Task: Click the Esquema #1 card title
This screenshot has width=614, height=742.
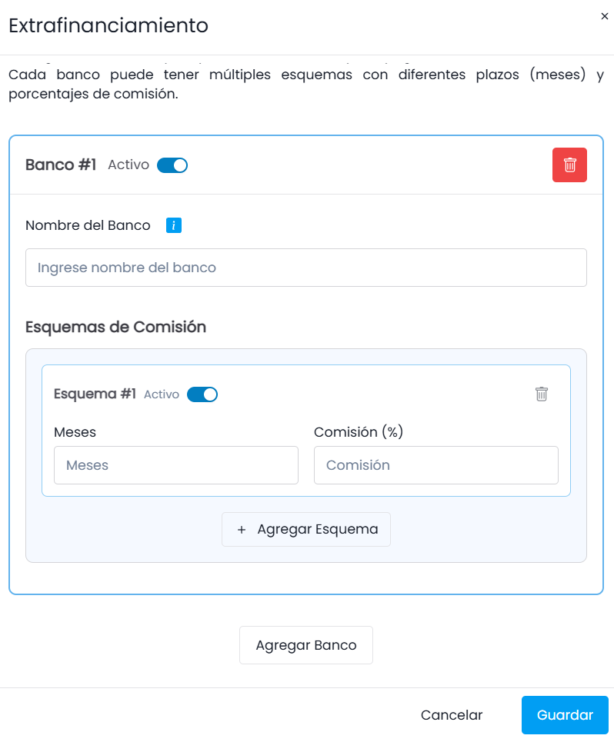Action: point(95,394)
